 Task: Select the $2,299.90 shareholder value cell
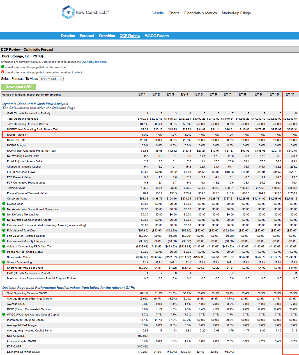tap(291, 257)
